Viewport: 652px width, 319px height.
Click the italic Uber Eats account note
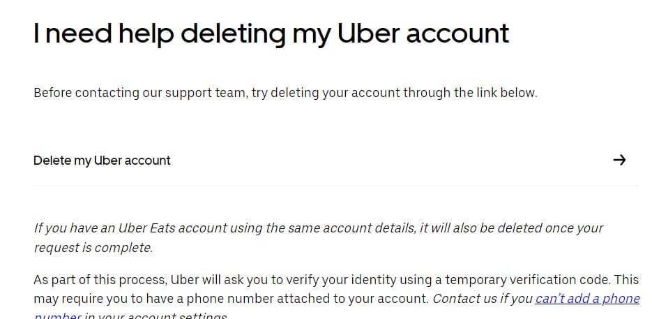coord(318,238)
